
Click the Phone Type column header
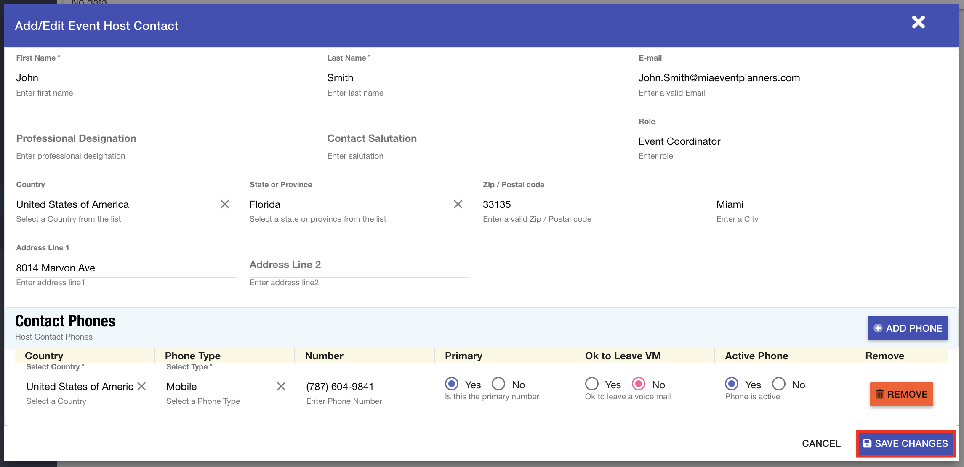192,356
